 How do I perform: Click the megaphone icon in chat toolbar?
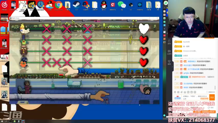click(x=181, y=92)
